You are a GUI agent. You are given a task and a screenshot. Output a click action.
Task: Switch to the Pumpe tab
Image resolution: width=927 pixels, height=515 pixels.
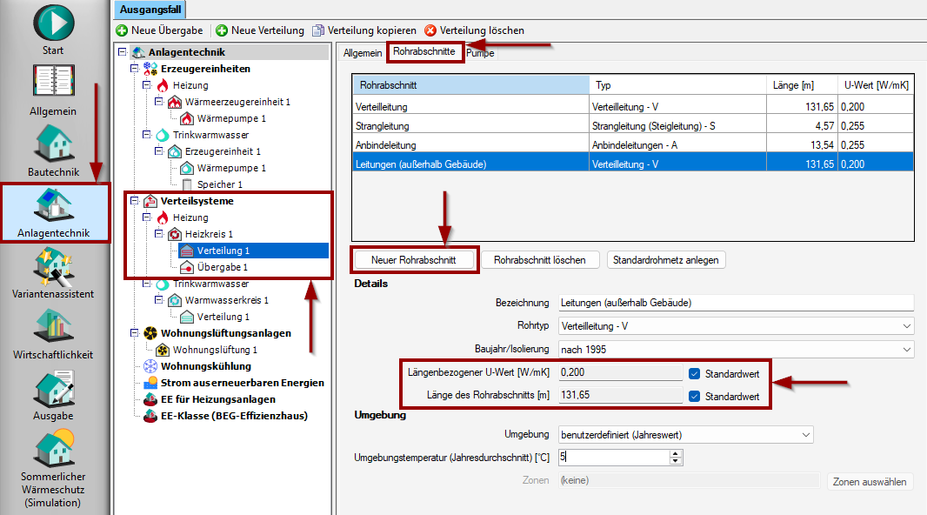pos(480,53)
